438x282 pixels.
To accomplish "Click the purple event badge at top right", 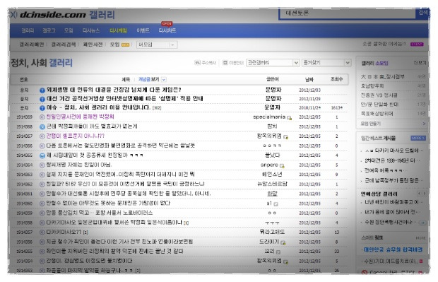I will tap(417, 44).
